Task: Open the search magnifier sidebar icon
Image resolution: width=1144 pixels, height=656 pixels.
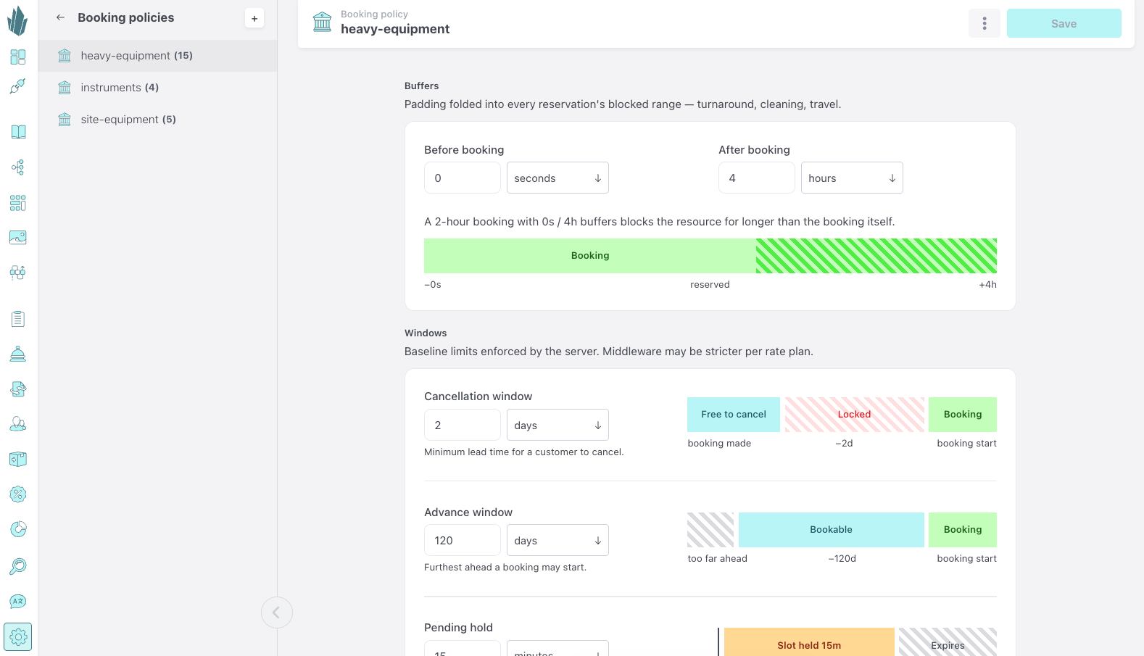Action: [18, 566]
